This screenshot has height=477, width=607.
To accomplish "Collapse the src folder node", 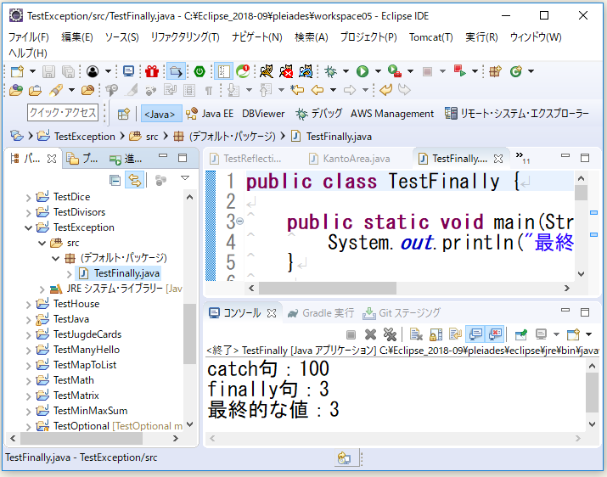I will 42,243.
